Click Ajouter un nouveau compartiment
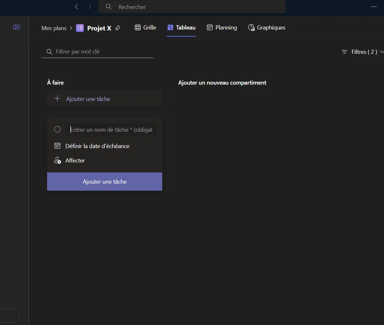 [x=222, y=83]
